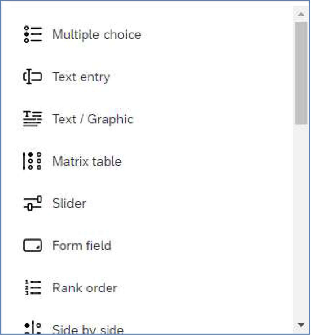The image size is (312, 335).
Task: Click the Slider controls icon
Action: (x=33, y=203)
